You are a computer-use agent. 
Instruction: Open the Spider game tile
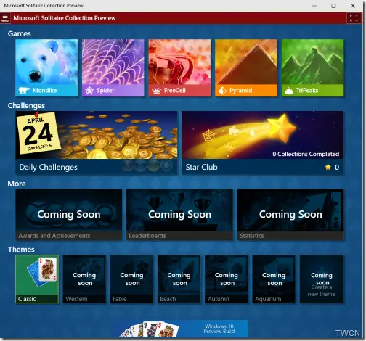(x=113, y=68)
